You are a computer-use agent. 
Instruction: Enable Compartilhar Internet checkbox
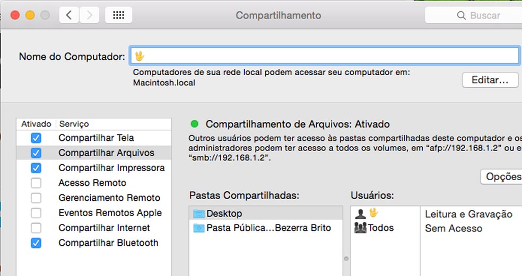click(x=36, y=228)
